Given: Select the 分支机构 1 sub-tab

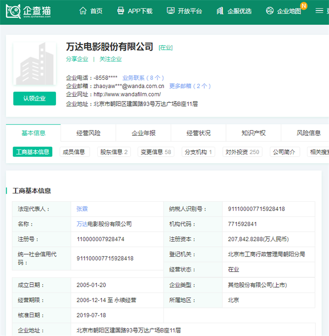Looking at the screenshot, I should 198,152.
